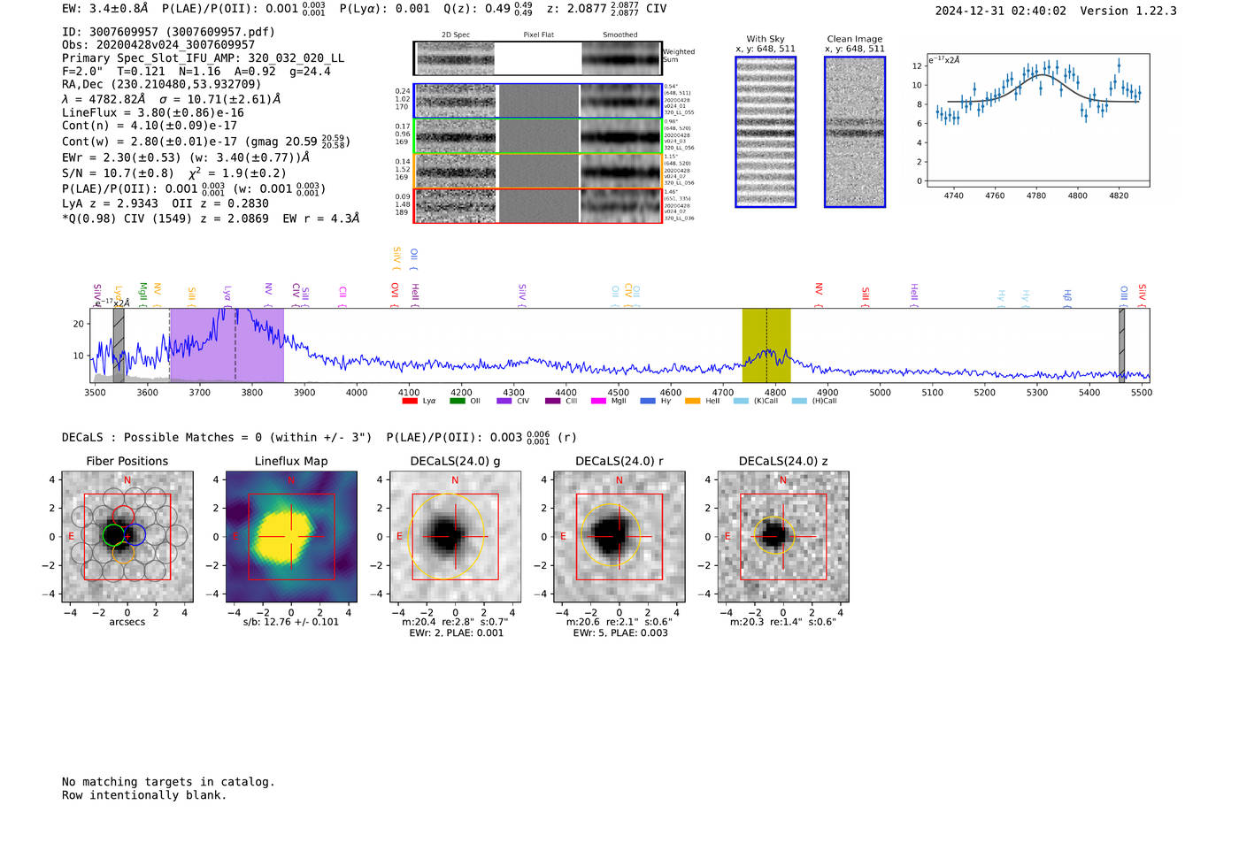Click the Clean Image cutout

(855, 132)
